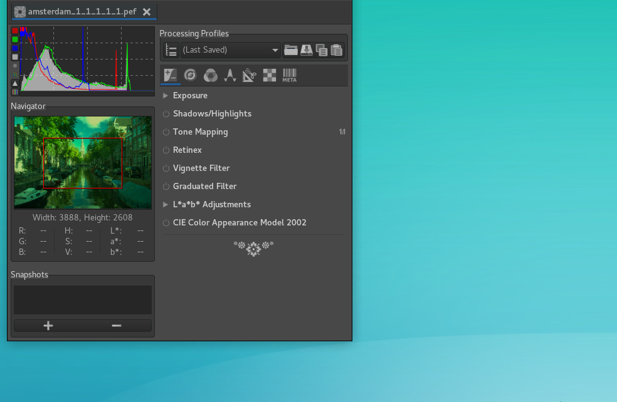This screenshot has width=617, height=402.
Task: Enable Vignette Filter with its power icon
Action: pyautogui.click(x=166, y=168)
